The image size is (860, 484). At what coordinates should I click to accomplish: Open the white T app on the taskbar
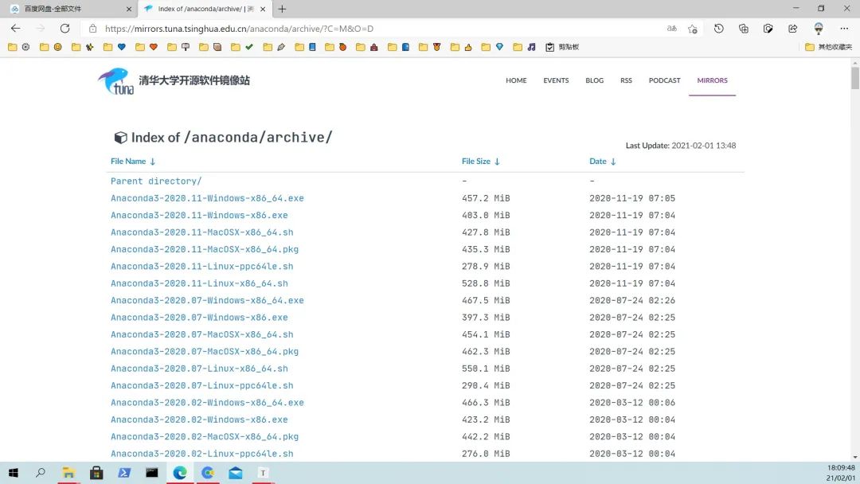pyautogui.click(x=264, y=473)
